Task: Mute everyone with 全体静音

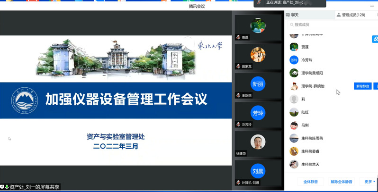Action: click(x=311, y=182)
